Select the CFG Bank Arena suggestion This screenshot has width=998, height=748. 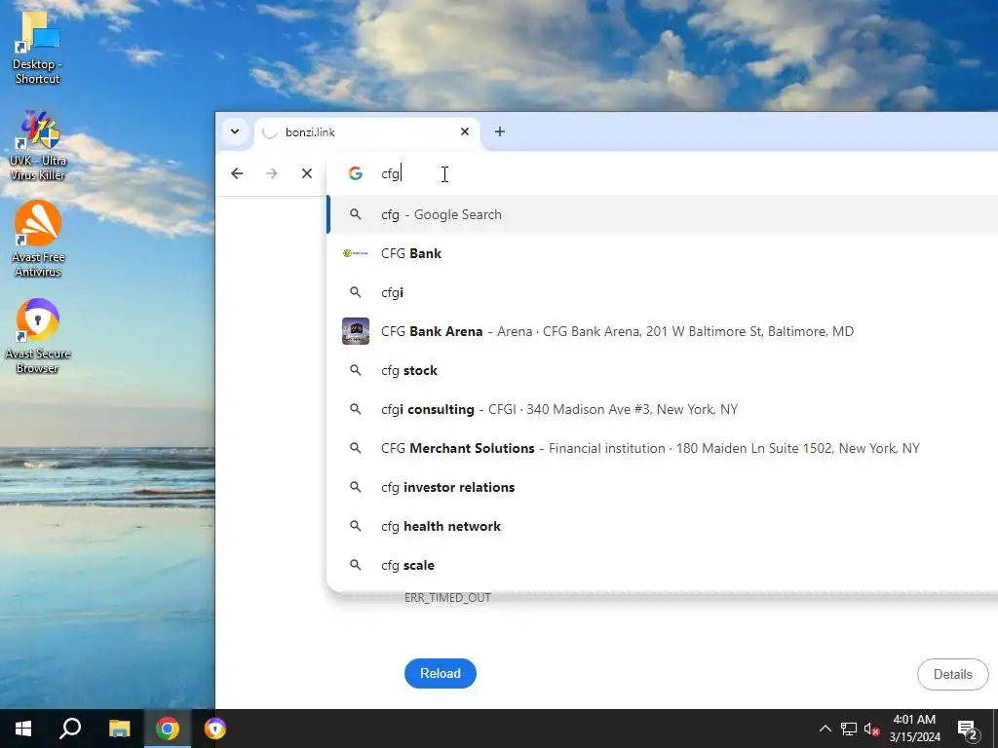(662, 331)
